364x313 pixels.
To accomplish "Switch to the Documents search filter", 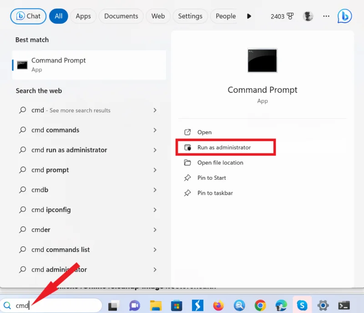I will [121, 16].
